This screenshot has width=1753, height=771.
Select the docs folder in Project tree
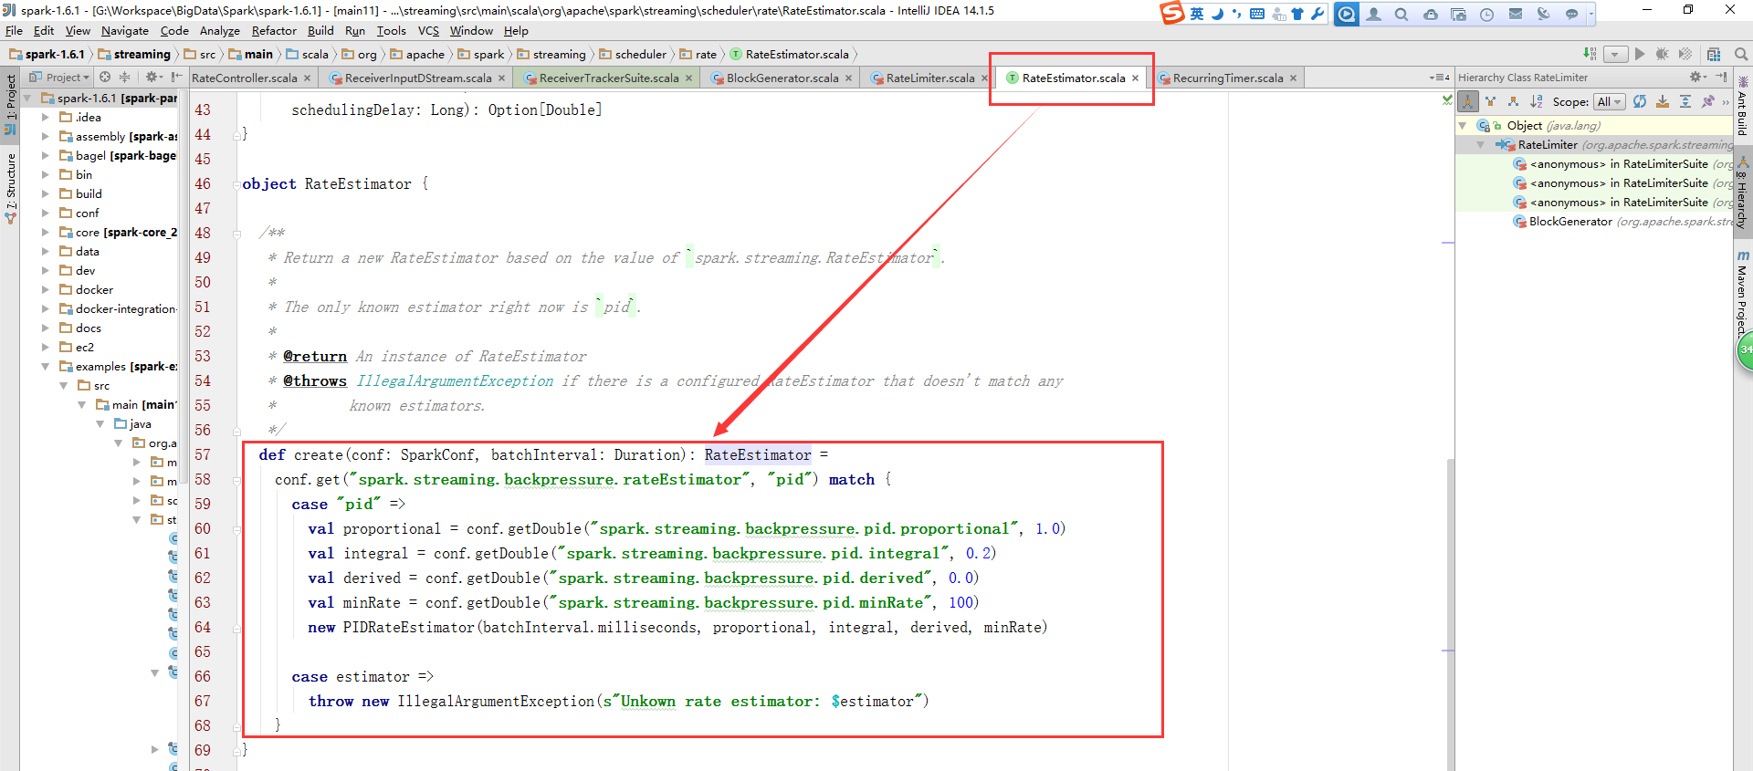(x=89, y=328)
